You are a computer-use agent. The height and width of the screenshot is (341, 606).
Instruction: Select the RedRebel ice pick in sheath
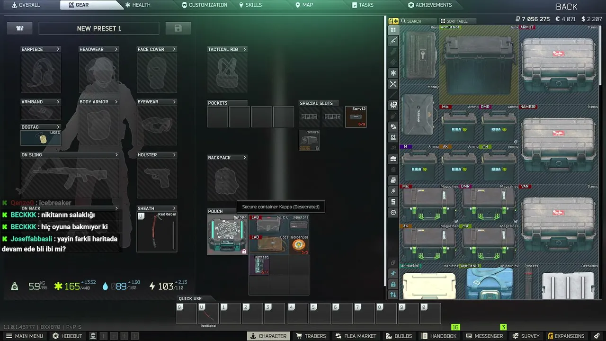point(157,232)
